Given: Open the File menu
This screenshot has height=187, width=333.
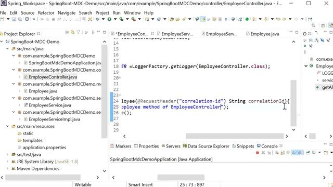Looking at the screenshot, I should (x=3, y=12).
